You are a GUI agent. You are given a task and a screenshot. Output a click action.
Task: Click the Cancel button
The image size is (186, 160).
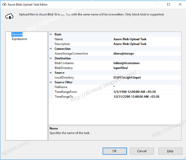[x=142, y=151]
